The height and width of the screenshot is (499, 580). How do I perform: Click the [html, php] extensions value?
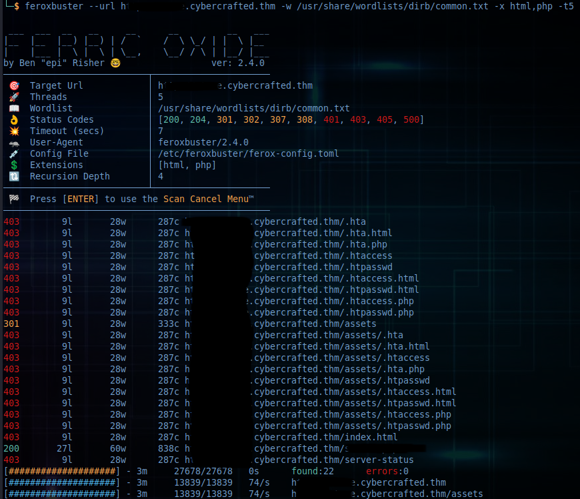click(x=187, y=165)
